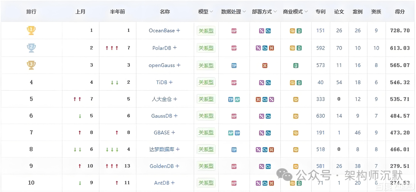Click the TP icon in the 人大金仓 row
416x192 pixels.
pyautogui.click(x=231, y=99)
